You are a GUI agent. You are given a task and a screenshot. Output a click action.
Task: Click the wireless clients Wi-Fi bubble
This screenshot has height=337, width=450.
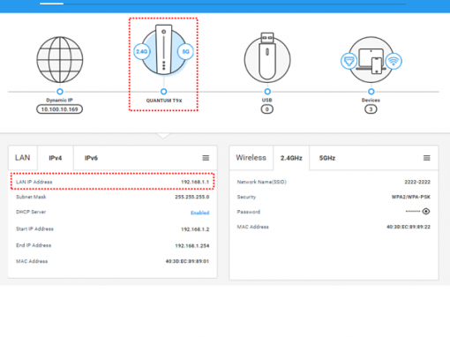pos(394,61)
